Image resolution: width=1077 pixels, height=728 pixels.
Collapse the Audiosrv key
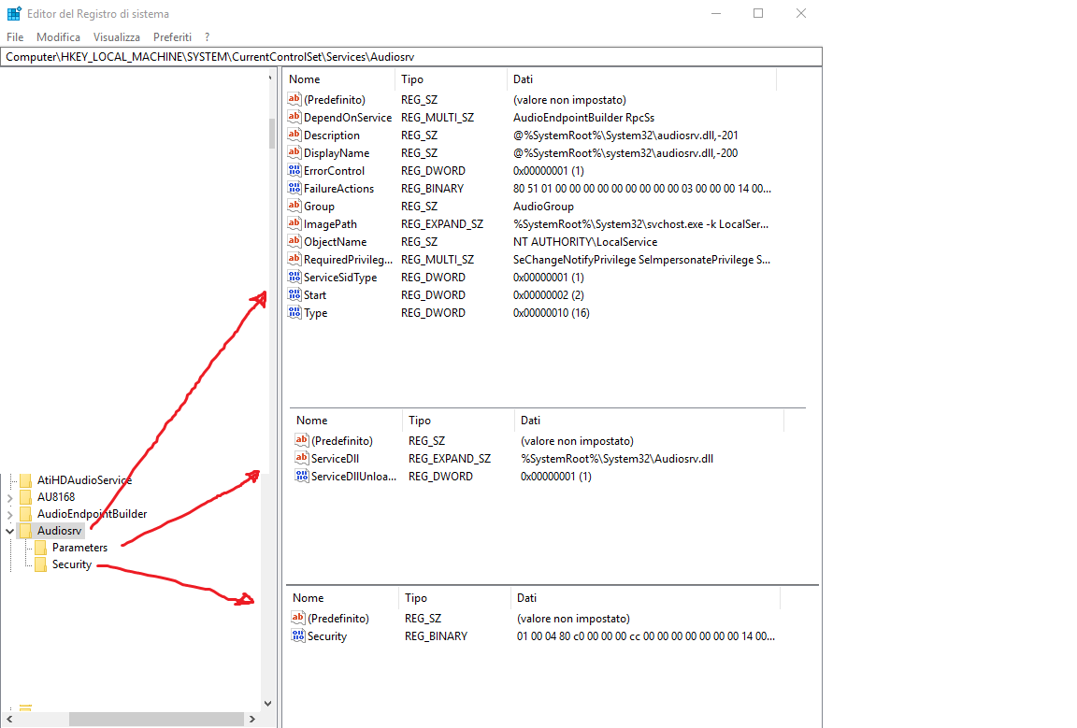pos(9,531)
